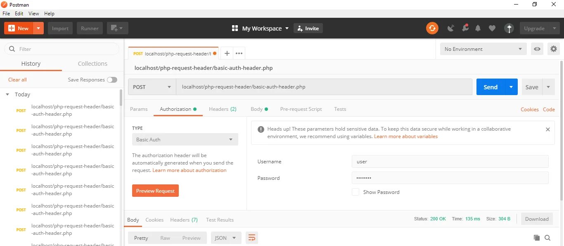The image size is (564, 246).
Task: Open the No Environment dropdown
Action: point(483,49)
